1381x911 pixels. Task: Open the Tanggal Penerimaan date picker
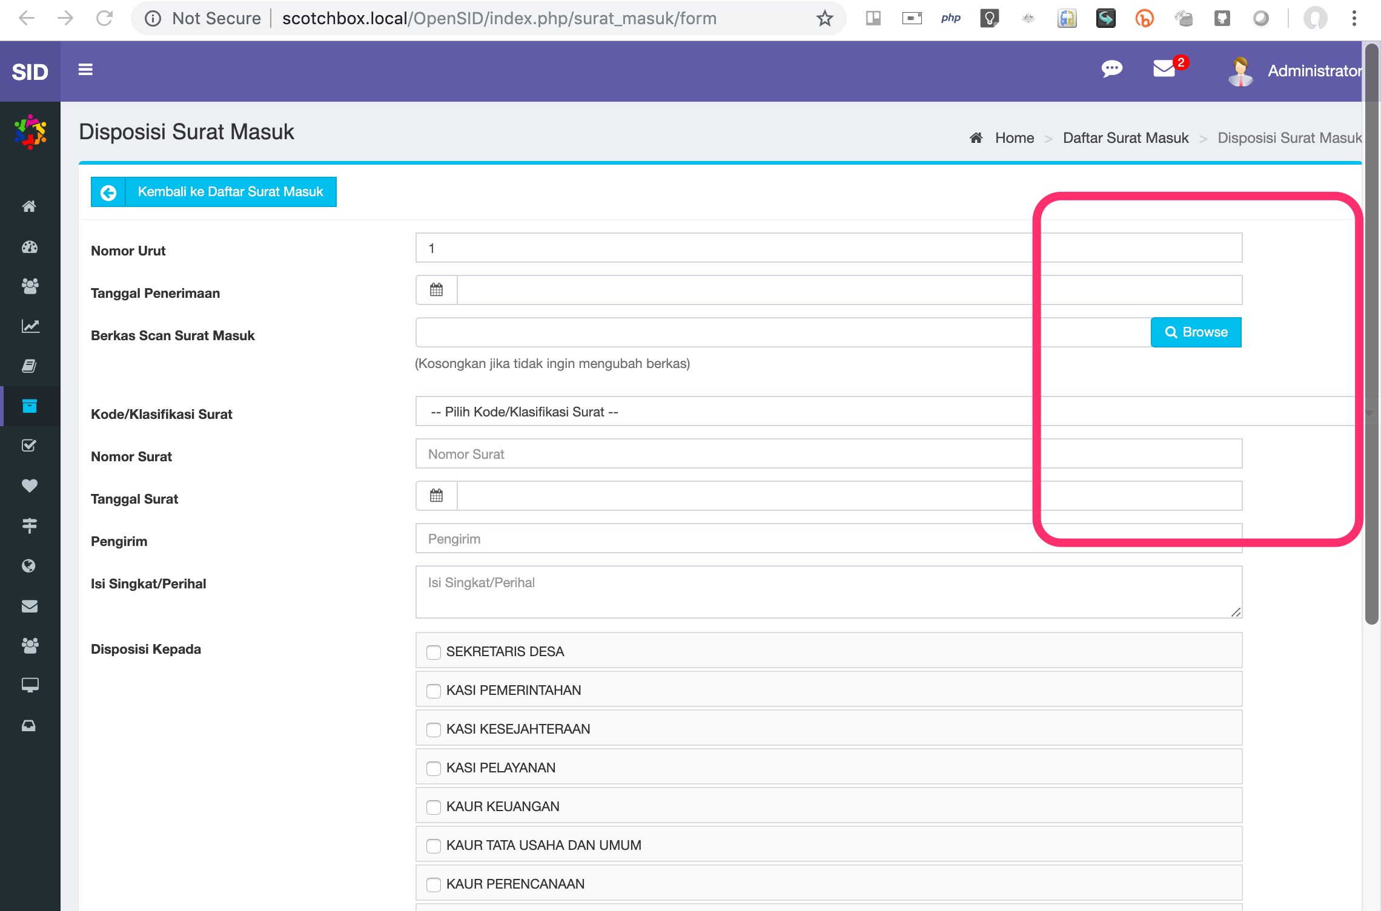pyautogui.click(x=435, y=290)
